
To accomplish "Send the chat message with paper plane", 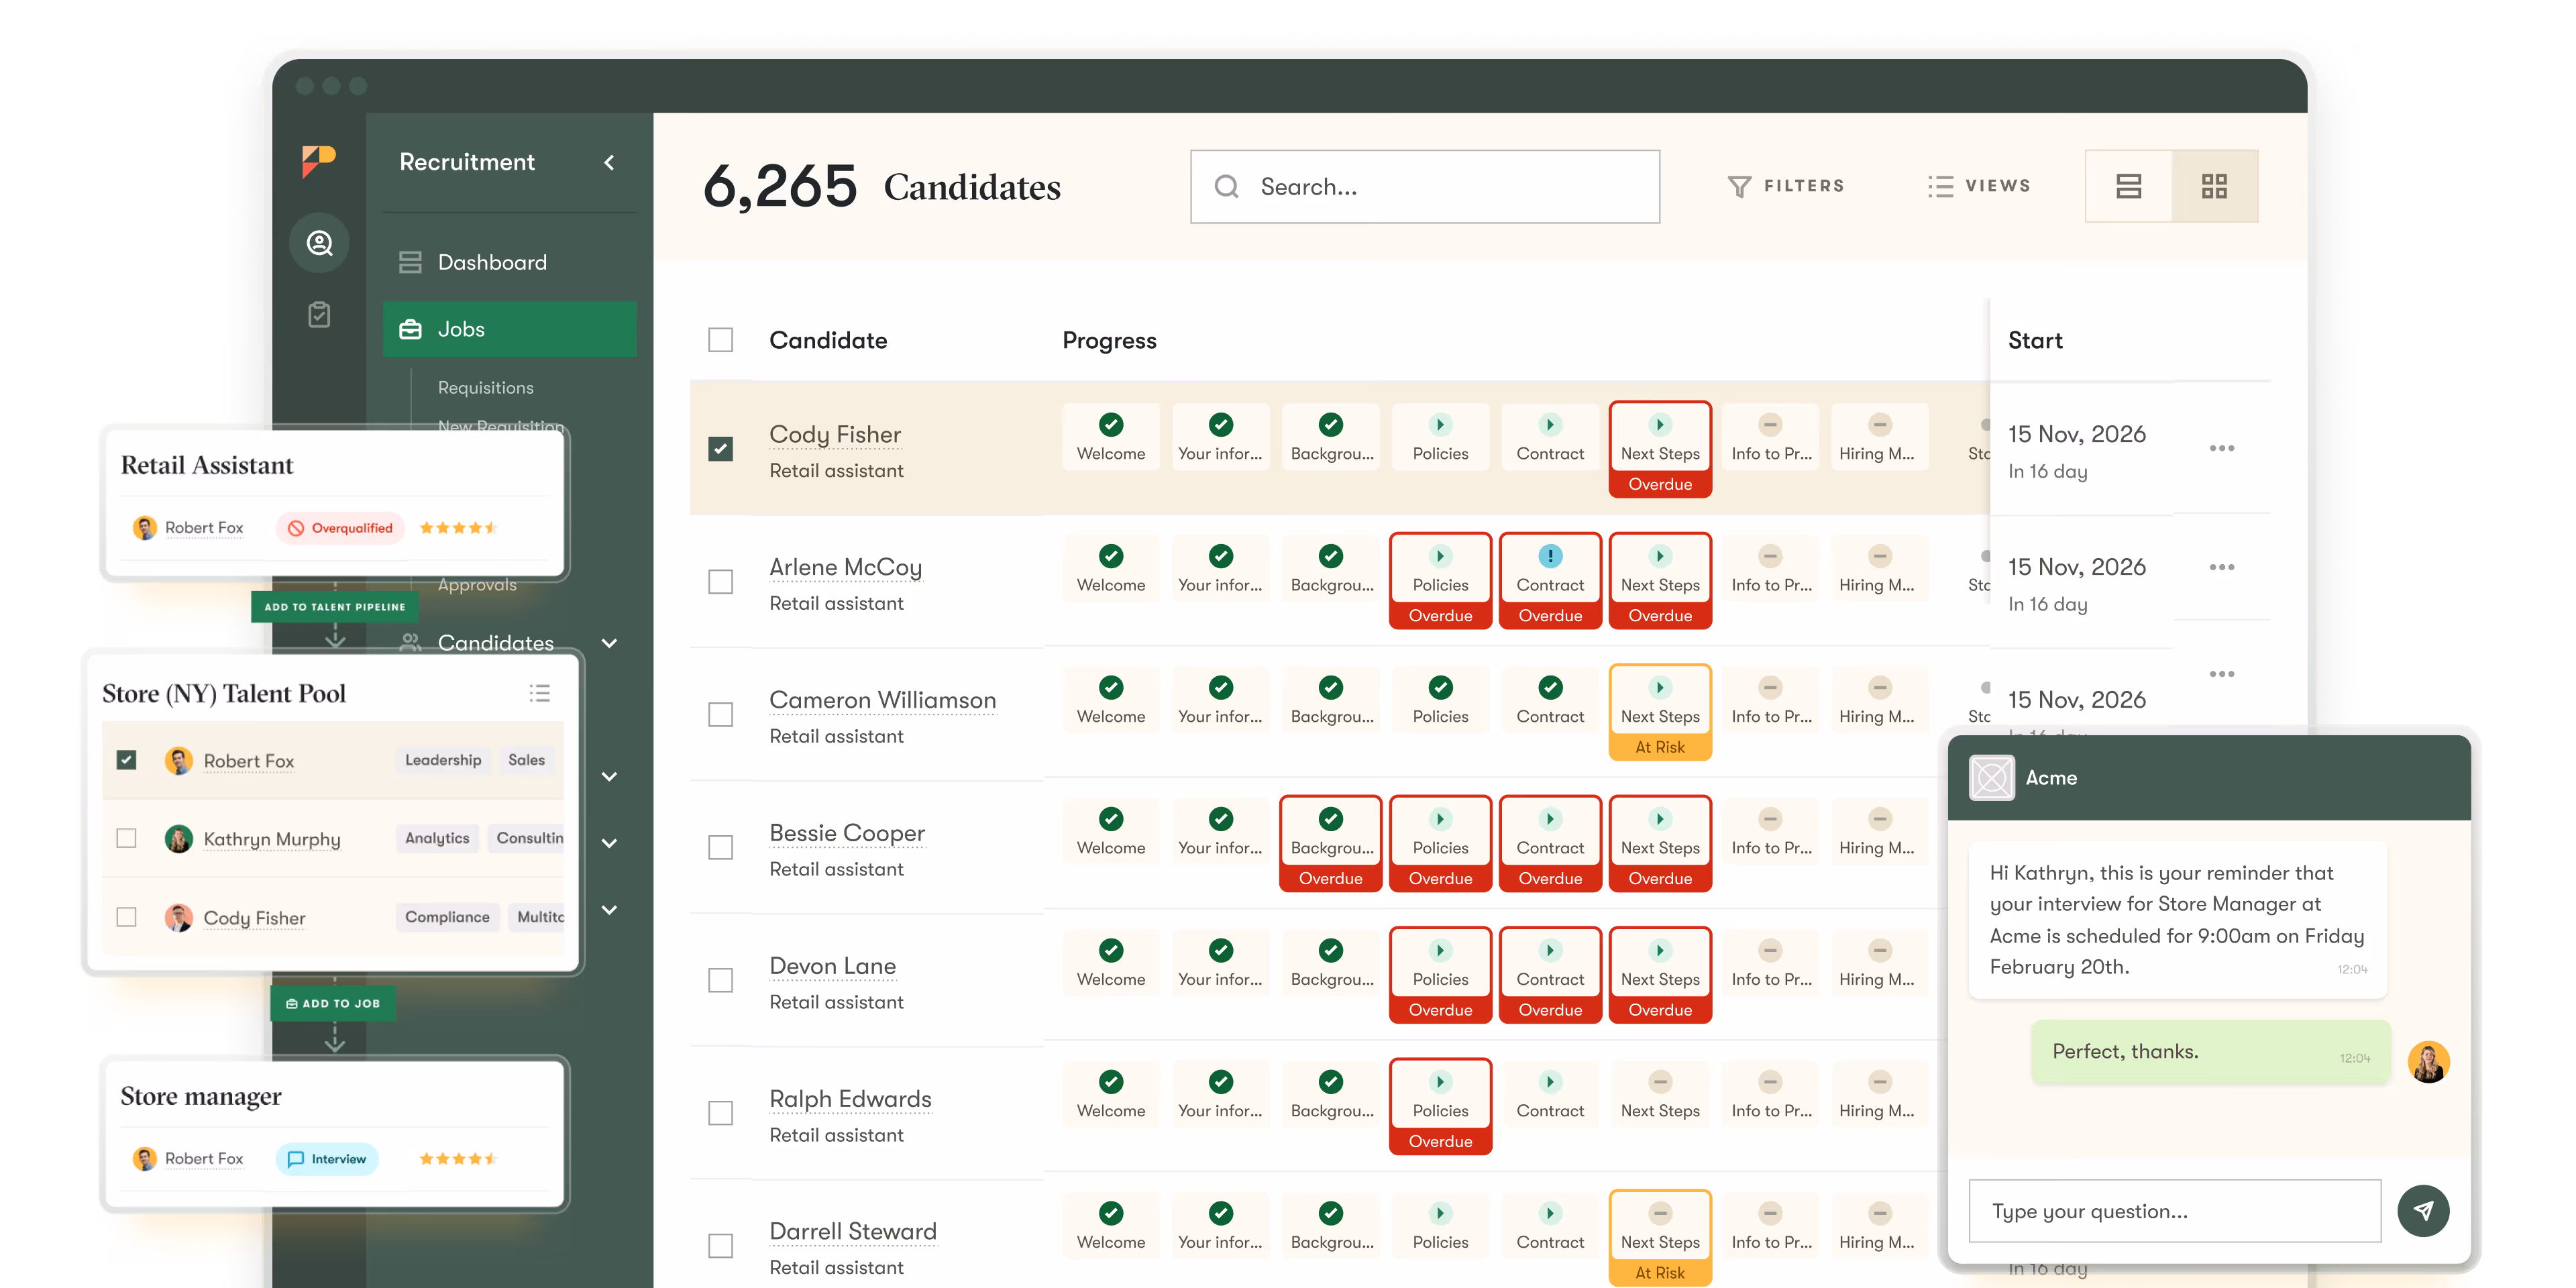I will click(2424, 1211).
